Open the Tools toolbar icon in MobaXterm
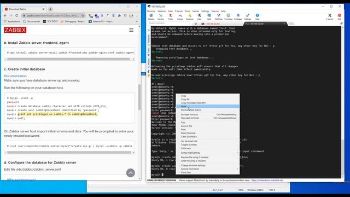 click(x=170, y=16)
